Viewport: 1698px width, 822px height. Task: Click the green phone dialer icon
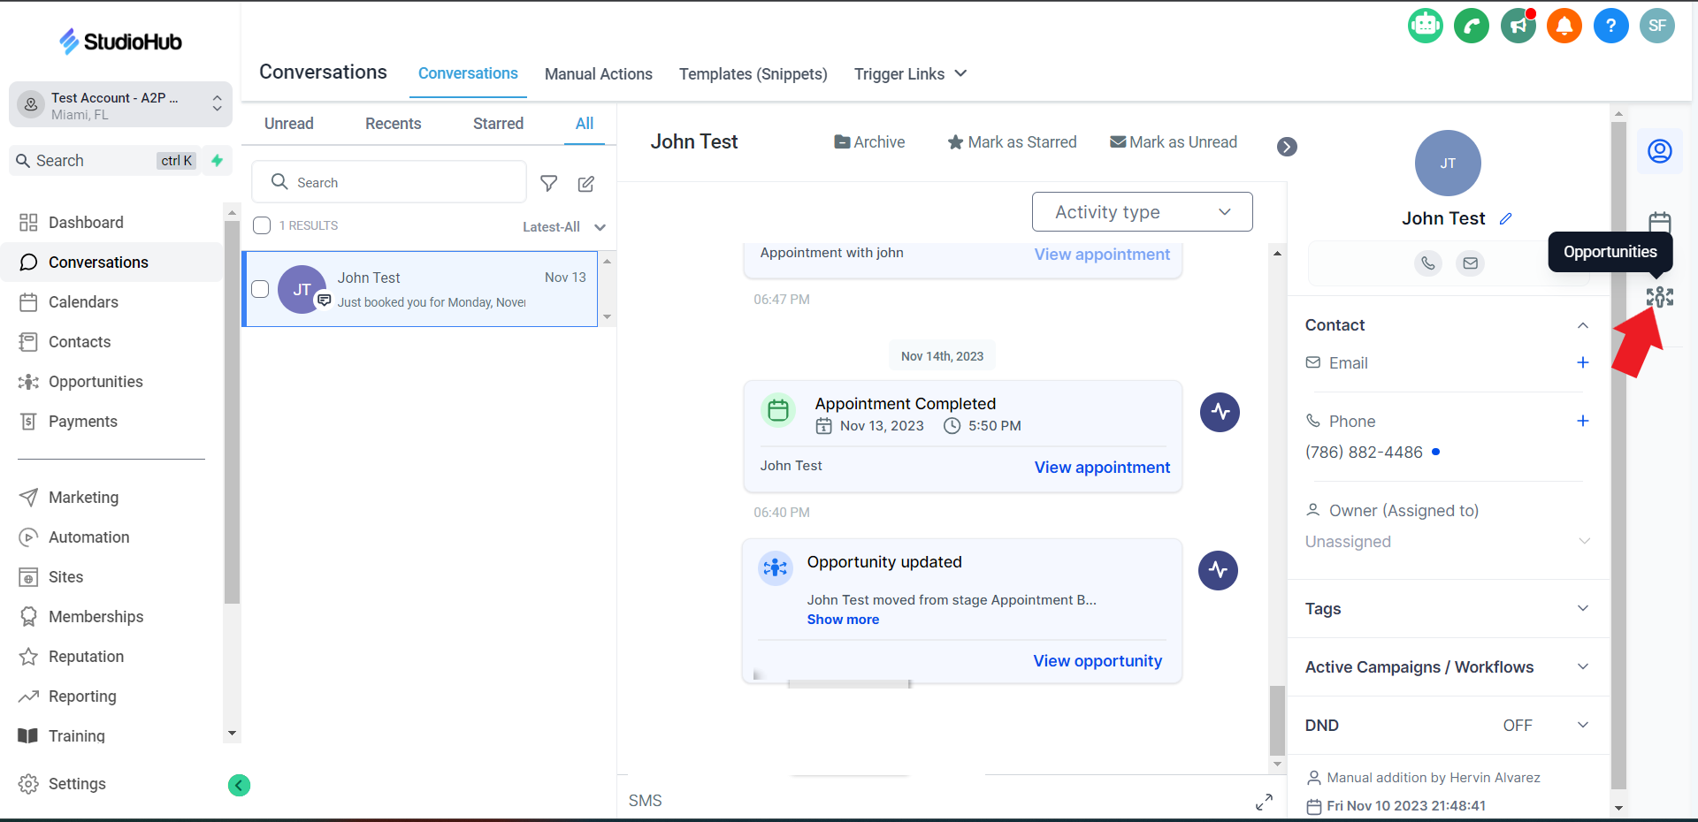(x=1472, y=26)
